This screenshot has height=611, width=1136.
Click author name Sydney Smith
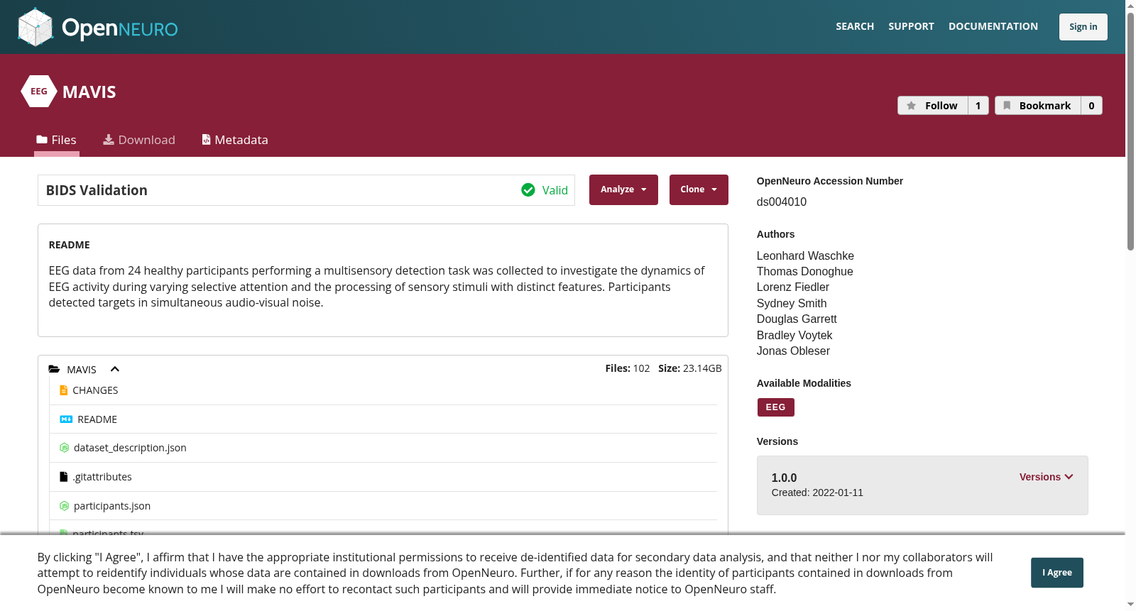792,303
